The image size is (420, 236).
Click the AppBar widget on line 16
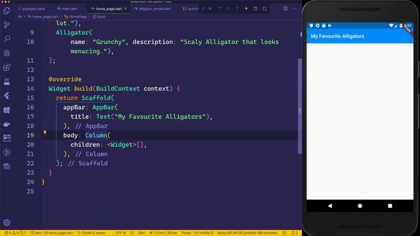pos(104,108)
